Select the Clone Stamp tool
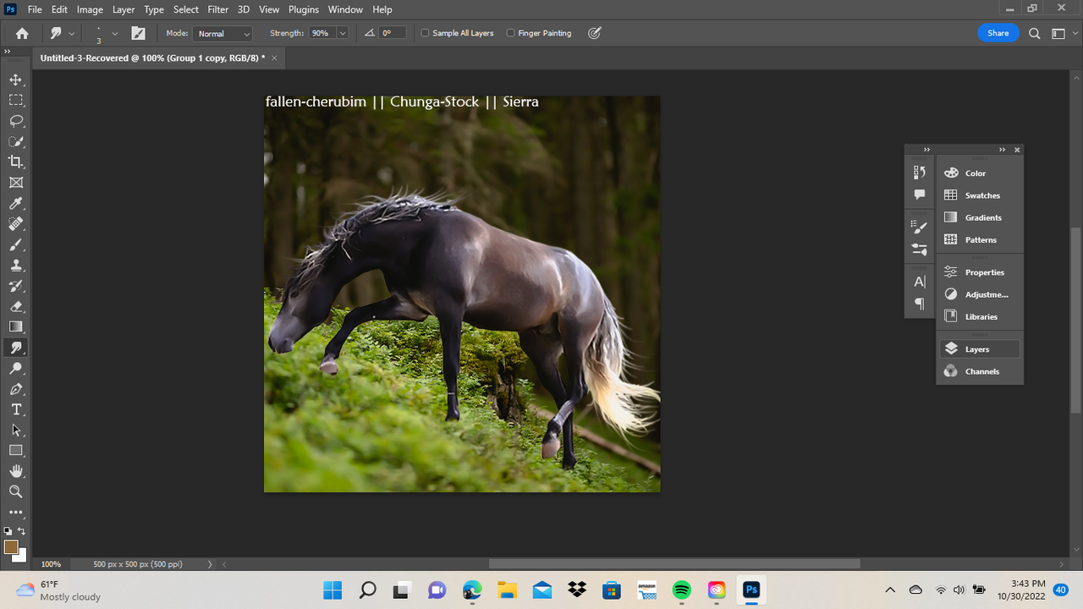Image resolution: width=1083 pixels, height=609 pixels. click(16, 265)
